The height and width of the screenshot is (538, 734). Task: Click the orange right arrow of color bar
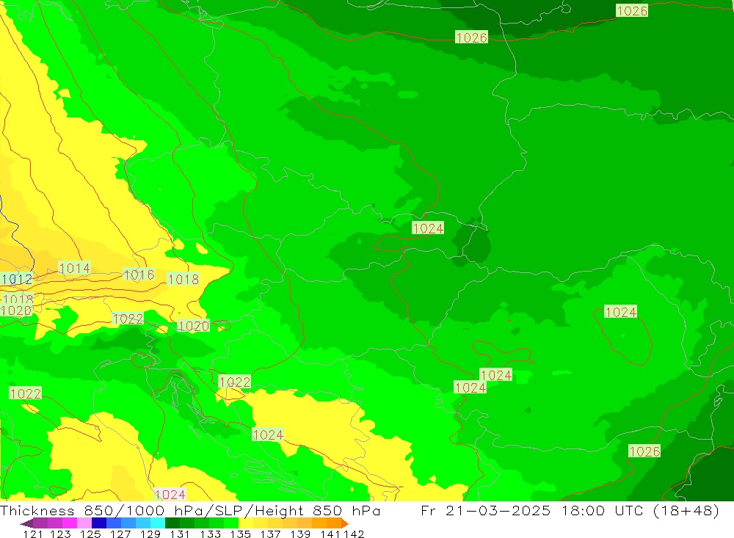[x=345, y=523]
